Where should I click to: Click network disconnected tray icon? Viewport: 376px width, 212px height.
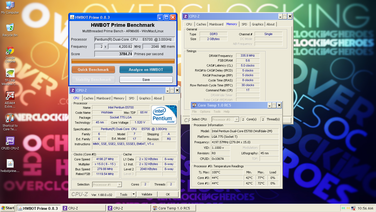[x=353, y=208]
